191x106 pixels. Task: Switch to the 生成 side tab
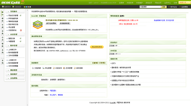click(x=3, y=26)
